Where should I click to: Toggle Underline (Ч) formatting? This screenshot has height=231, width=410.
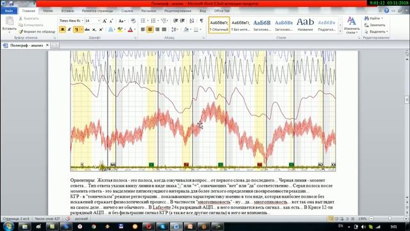tap(76, 30)
